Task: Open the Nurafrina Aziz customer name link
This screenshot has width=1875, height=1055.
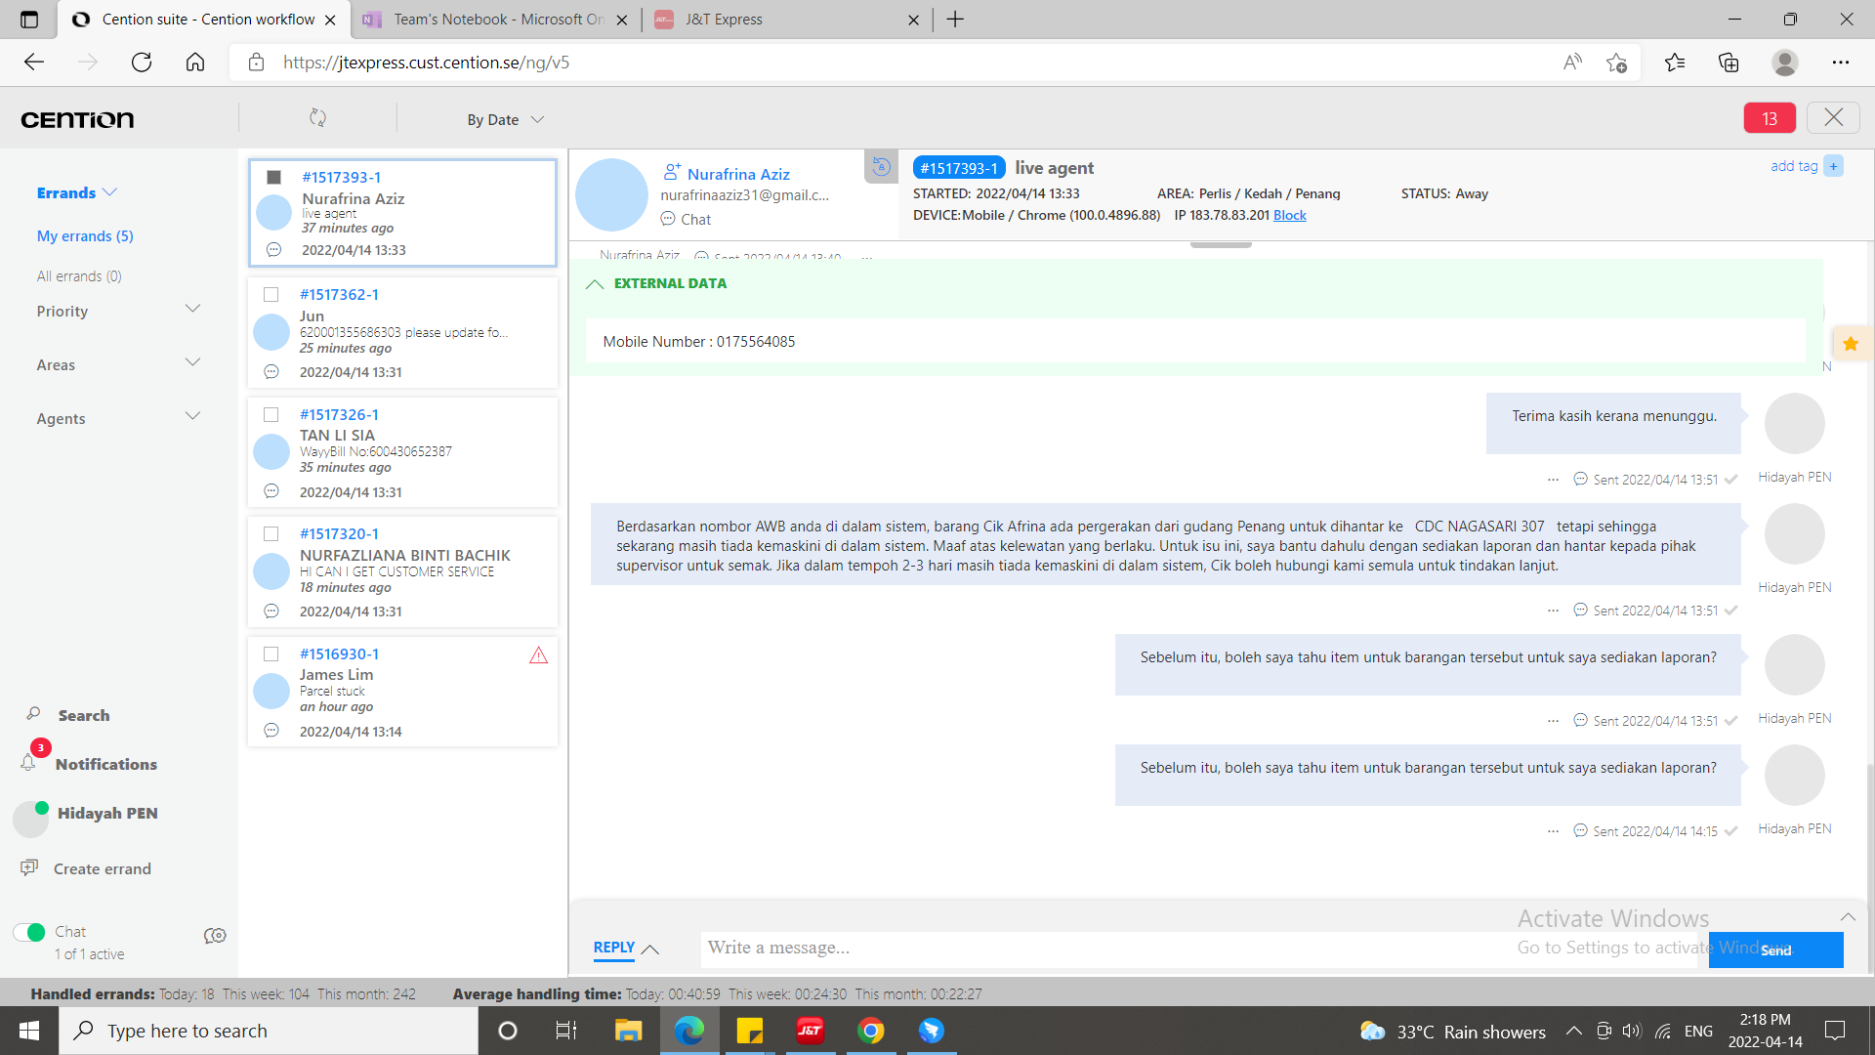Action: click(738, 174)
